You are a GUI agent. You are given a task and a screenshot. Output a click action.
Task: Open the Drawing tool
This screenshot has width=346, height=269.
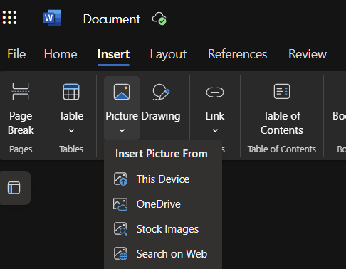[161, 102]
